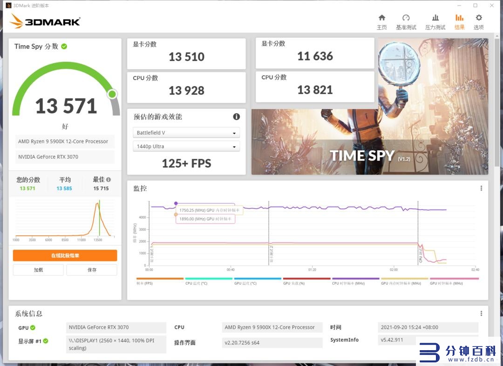Viewport: 503px width, 366px height.
Task: Go to the 主页 home tab
Action: coord(382,22)
